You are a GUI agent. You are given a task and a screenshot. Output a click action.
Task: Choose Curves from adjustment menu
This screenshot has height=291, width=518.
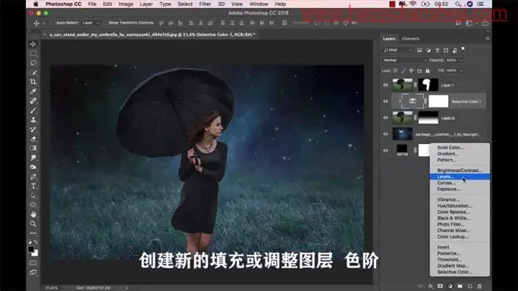pyautogui.click(x=459, y=183)
